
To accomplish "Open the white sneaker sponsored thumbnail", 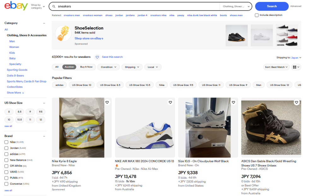I will point(261,35).
